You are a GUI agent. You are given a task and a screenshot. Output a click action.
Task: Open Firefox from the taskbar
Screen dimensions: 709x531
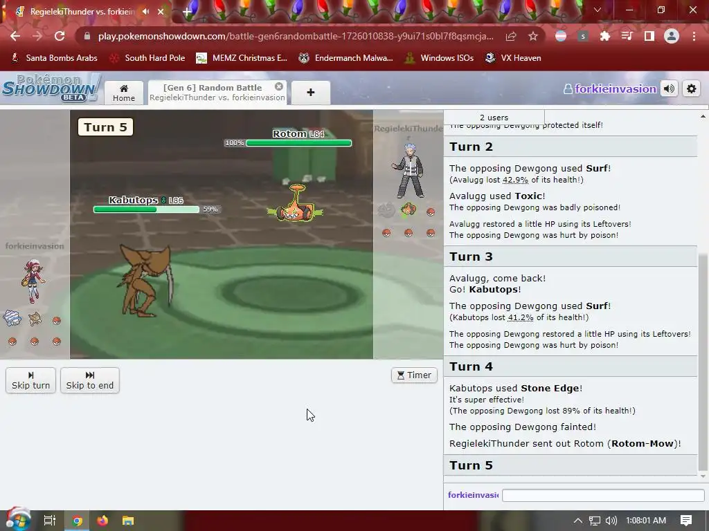tap(102, 521)
